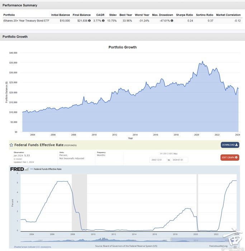Open the FRED chart in fullscreen
The width and height of the screenshot is (245, 251).
point(235,247)
